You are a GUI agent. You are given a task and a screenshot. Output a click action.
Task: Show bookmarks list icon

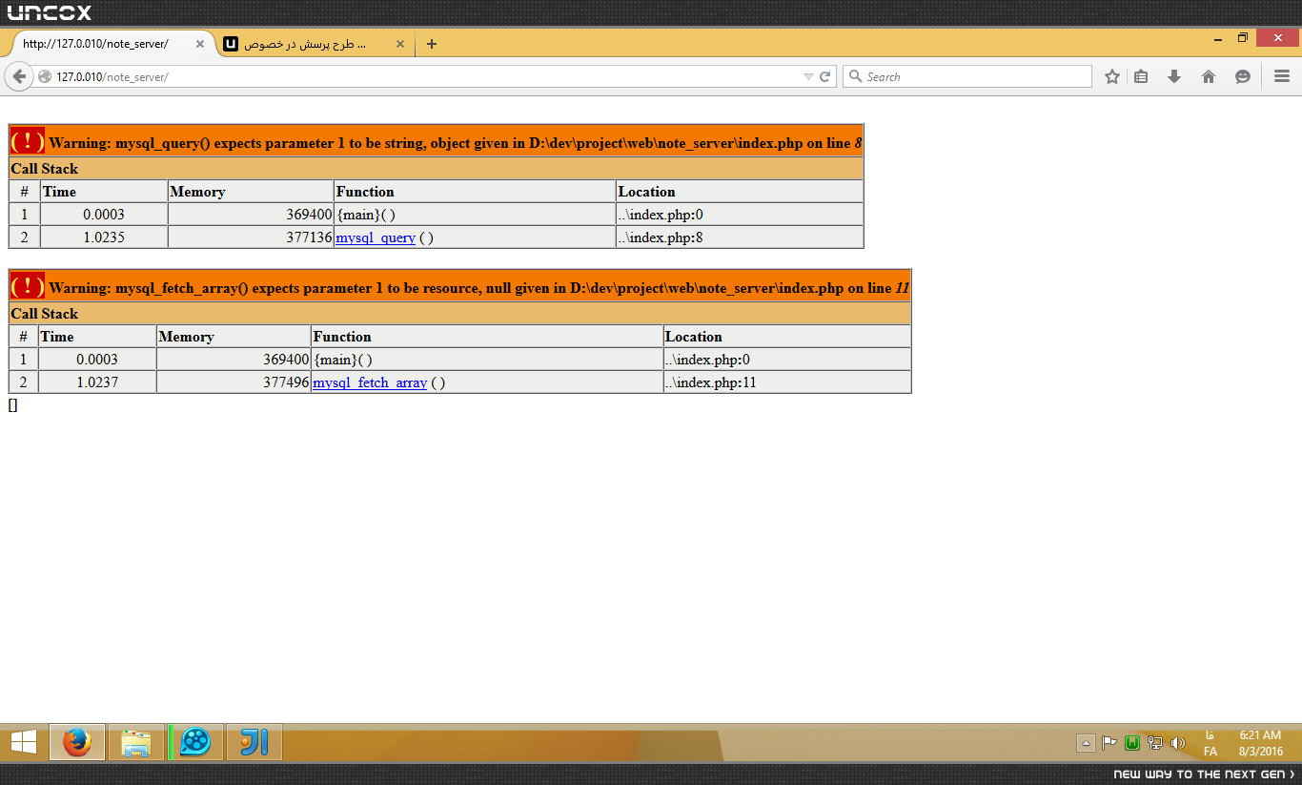[x=1141, y=76]
